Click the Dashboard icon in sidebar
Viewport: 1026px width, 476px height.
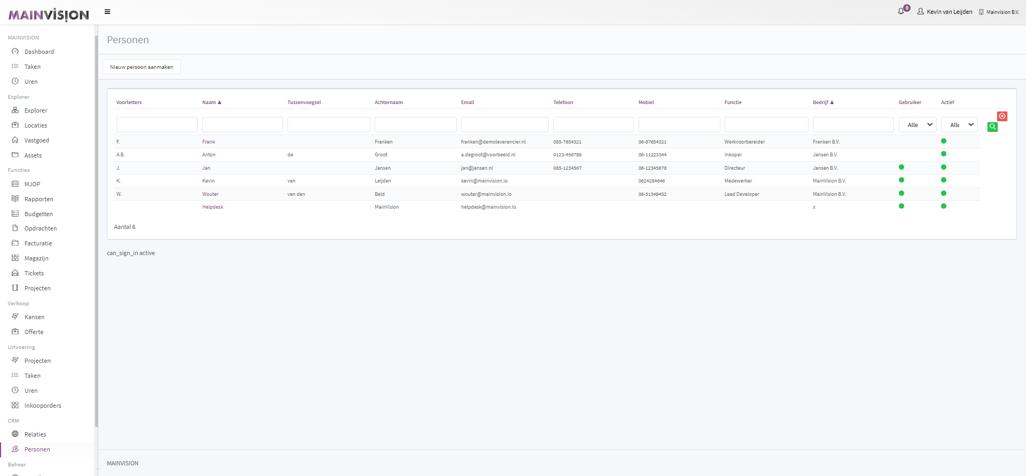[x=15, y=52]
